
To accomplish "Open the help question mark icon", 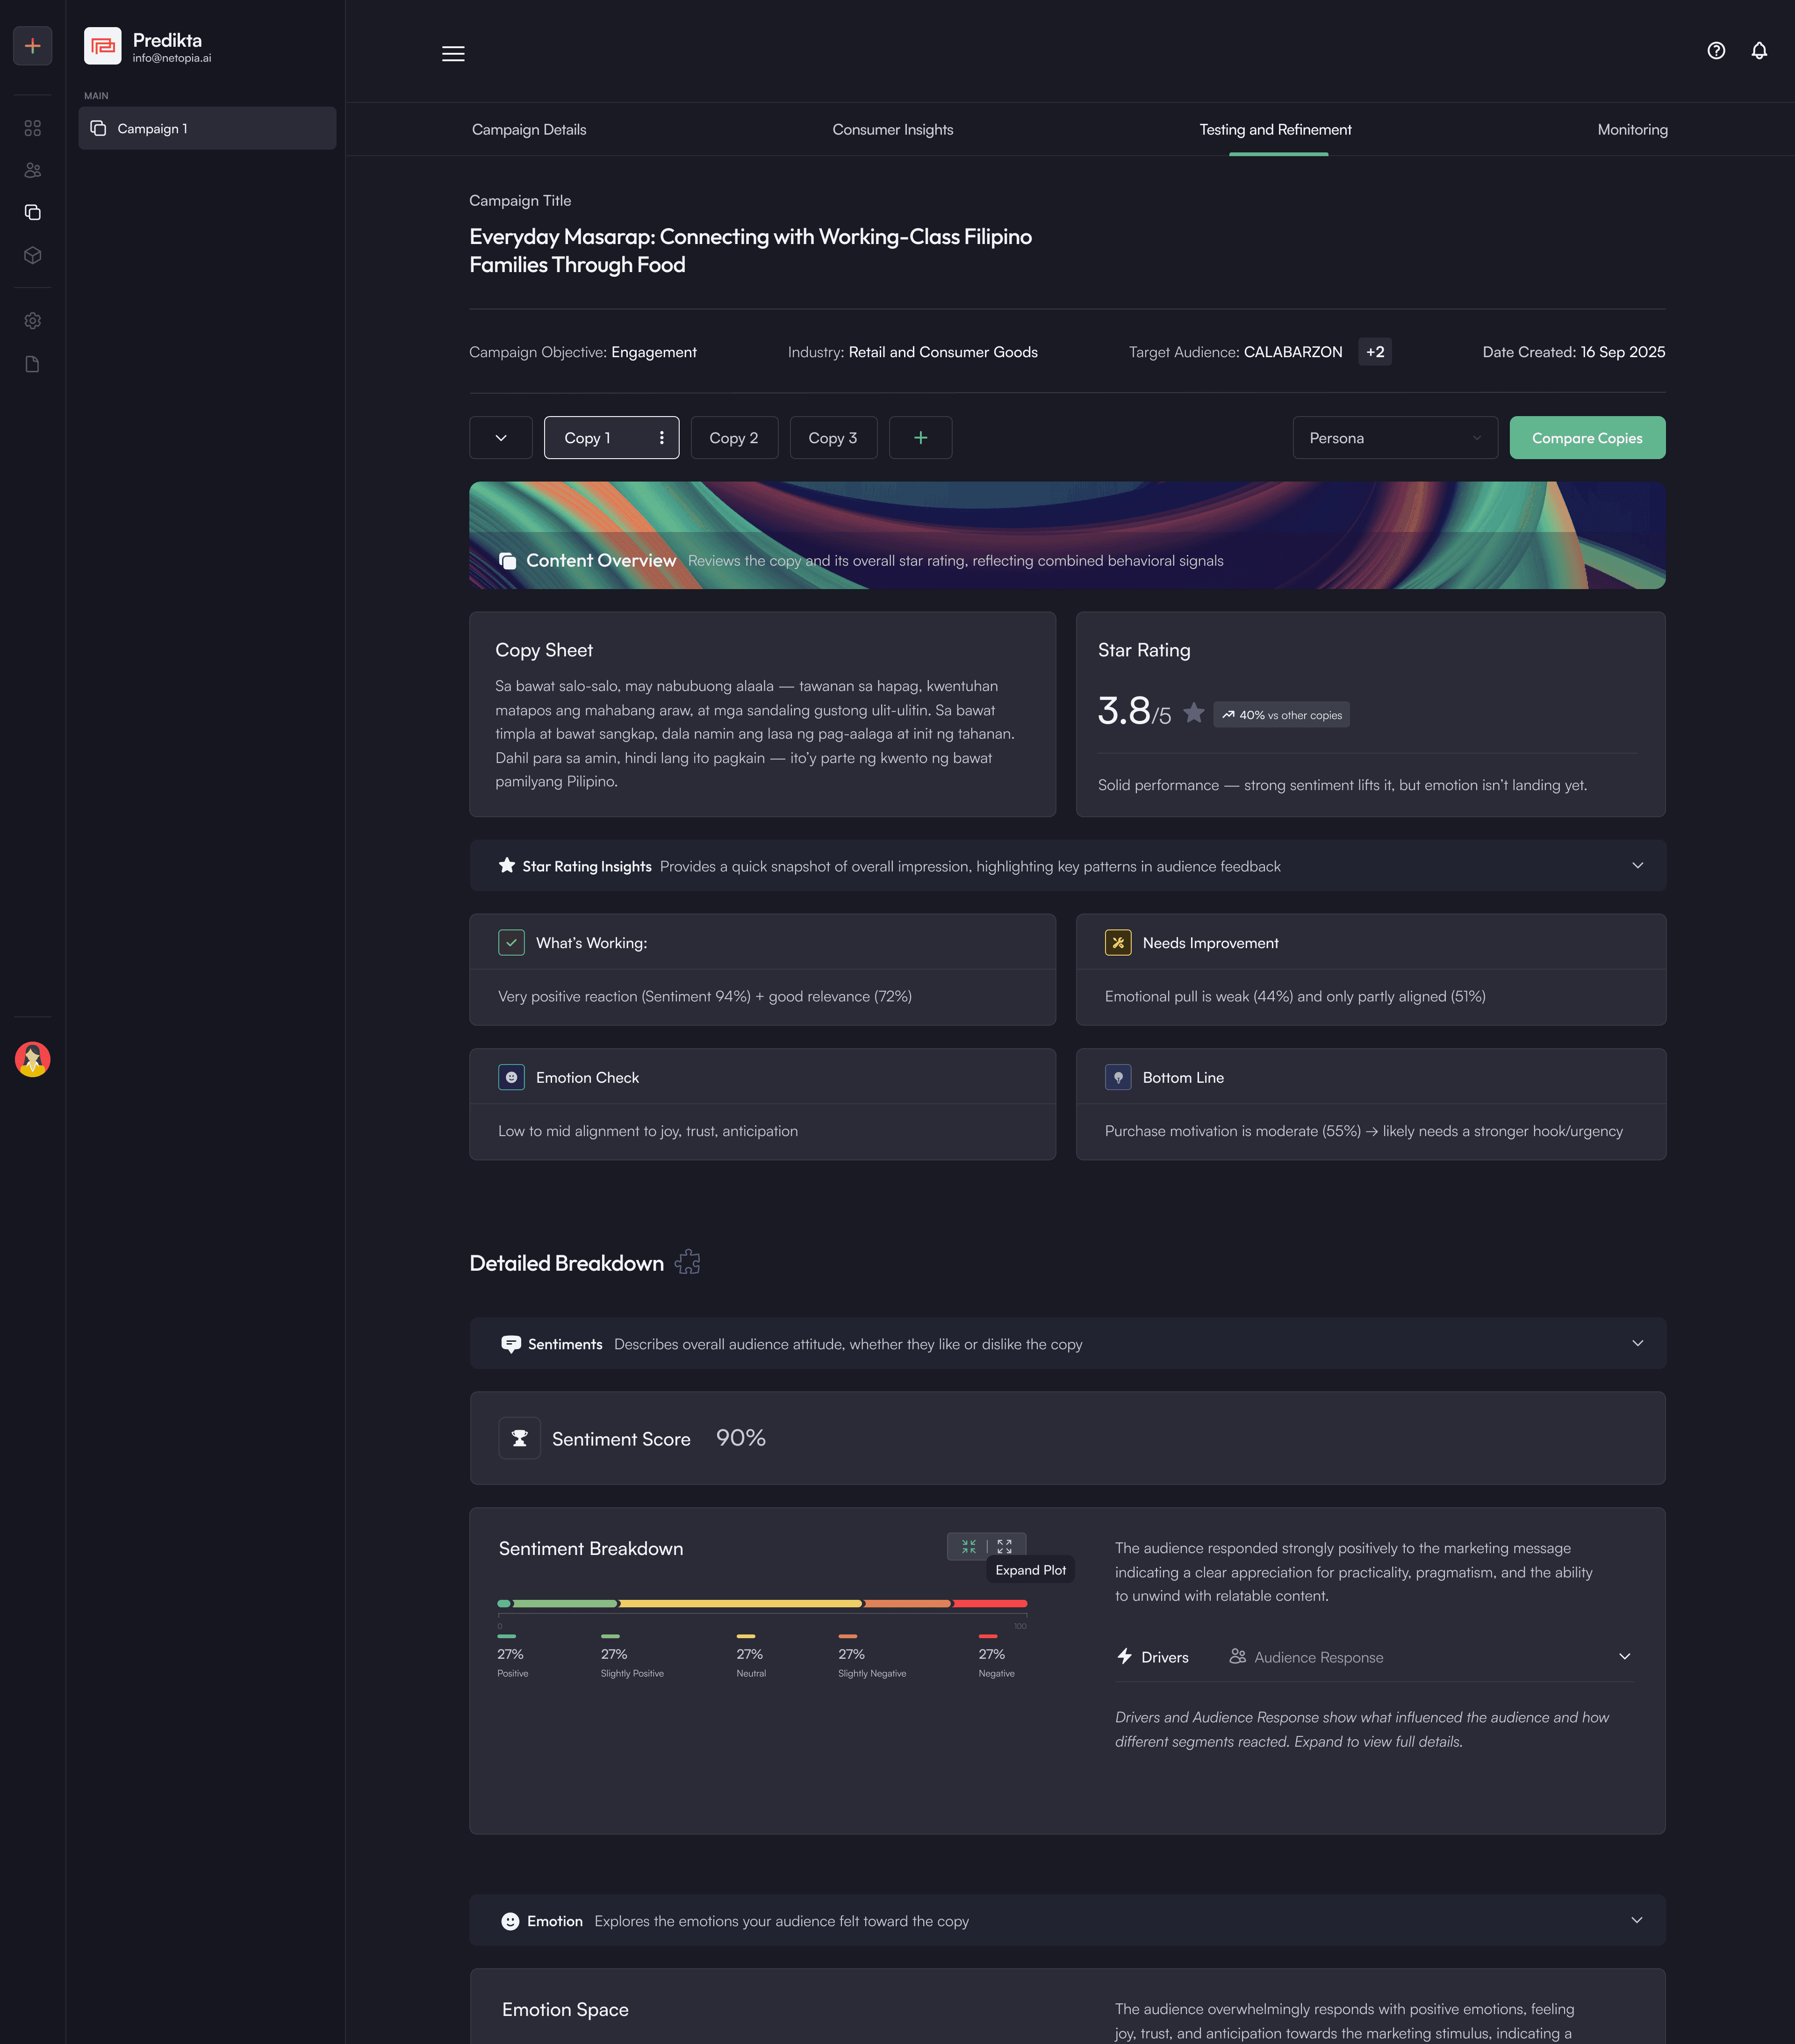I will pyautogui.click(x=1716, y=51).
